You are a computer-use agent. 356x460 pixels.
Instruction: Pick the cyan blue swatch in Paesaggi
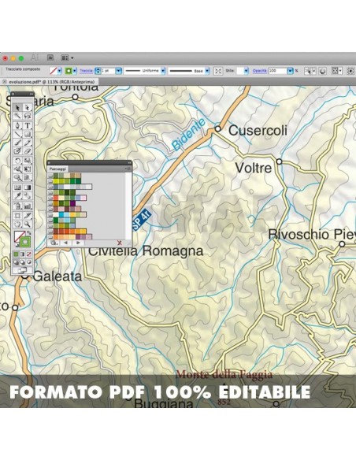(61, 214)
